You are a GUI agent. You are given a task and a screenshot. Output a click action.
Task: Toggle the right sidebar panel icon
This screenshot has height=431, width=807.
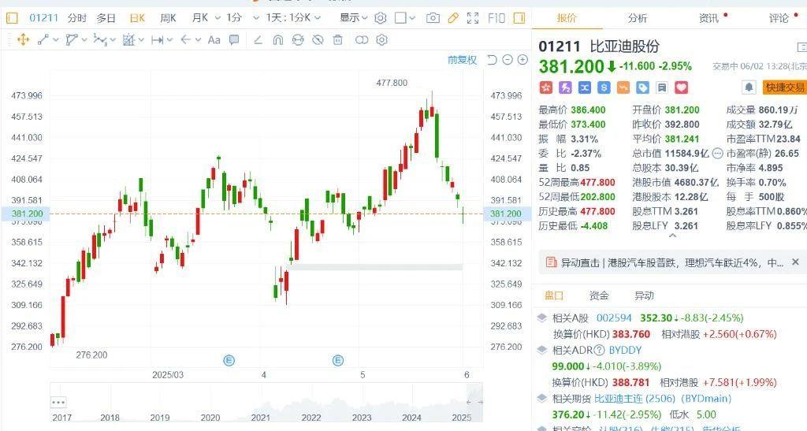pos(519,17)
